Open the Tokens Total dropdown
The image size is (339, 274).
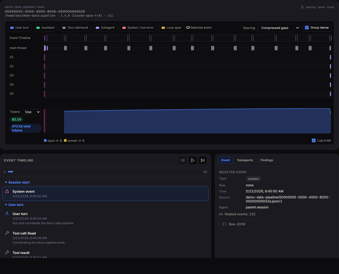pyautogui.click(x=31, y=112)
